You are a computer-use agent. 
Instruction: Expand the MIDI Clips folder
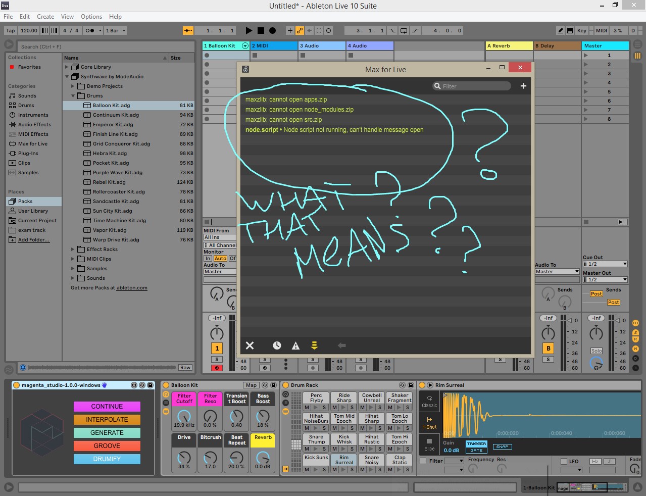click(x=73, y=259)
